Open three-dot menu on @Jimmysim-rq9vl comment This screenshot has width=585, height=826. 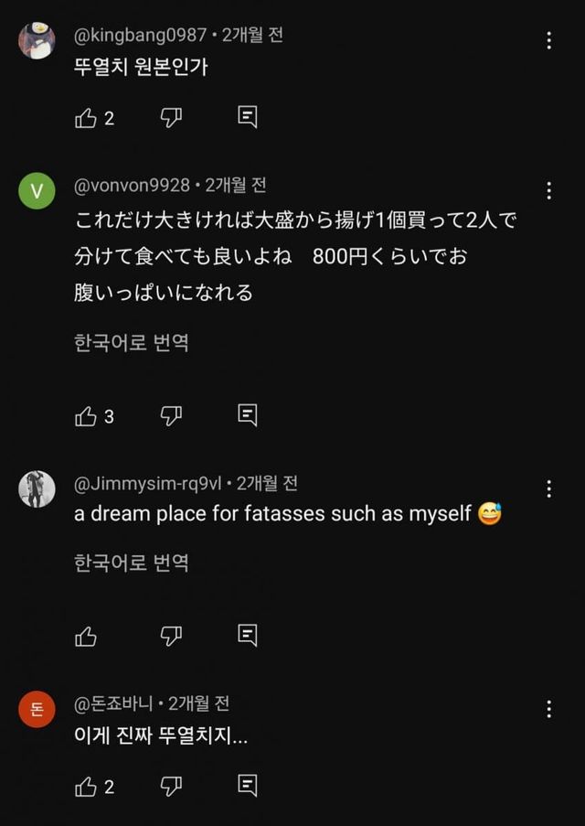pos(548,488)
